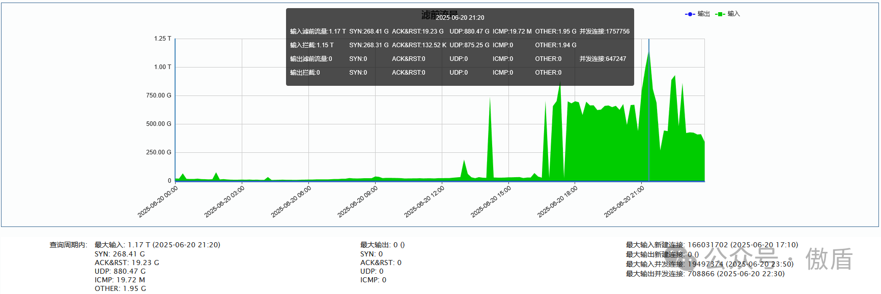Viewport: 881px width, 294px height.
Task: Click the 最大输出并发连接 708866 summary line
Action: pyautogui.click(x=705, y=274)
